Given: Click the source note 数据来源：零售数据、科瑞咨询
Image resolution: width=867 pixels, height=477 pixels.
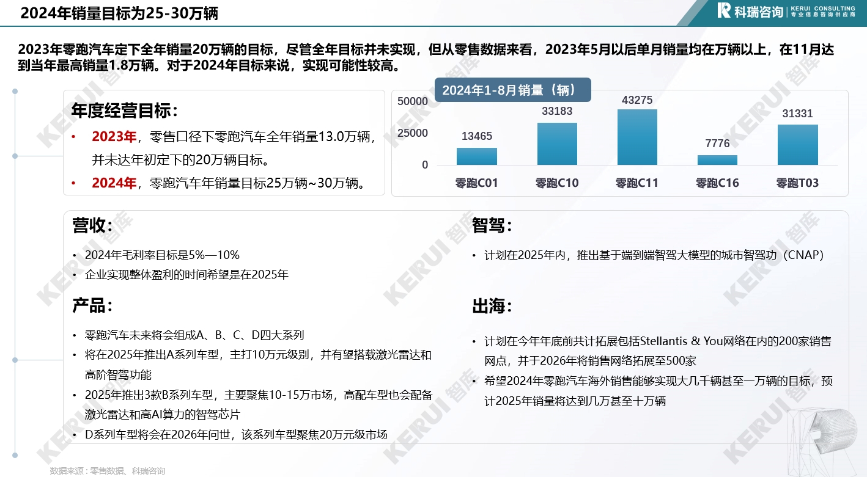Looking at the screenshot, I should coord(108,471).
